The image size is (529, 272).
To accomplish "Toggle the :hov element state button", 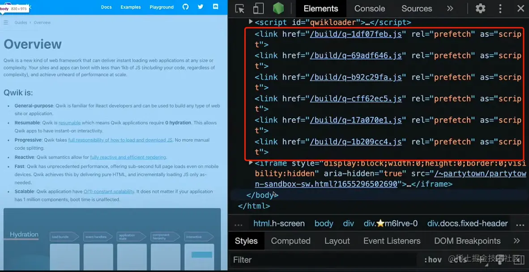I will tap(433, 260).
